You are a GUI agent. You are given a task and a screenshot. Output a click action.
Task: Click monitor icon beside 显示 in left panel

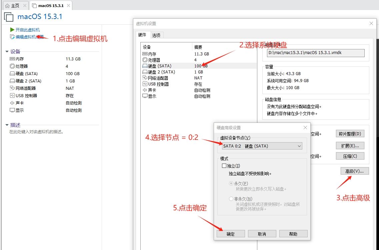12,110
